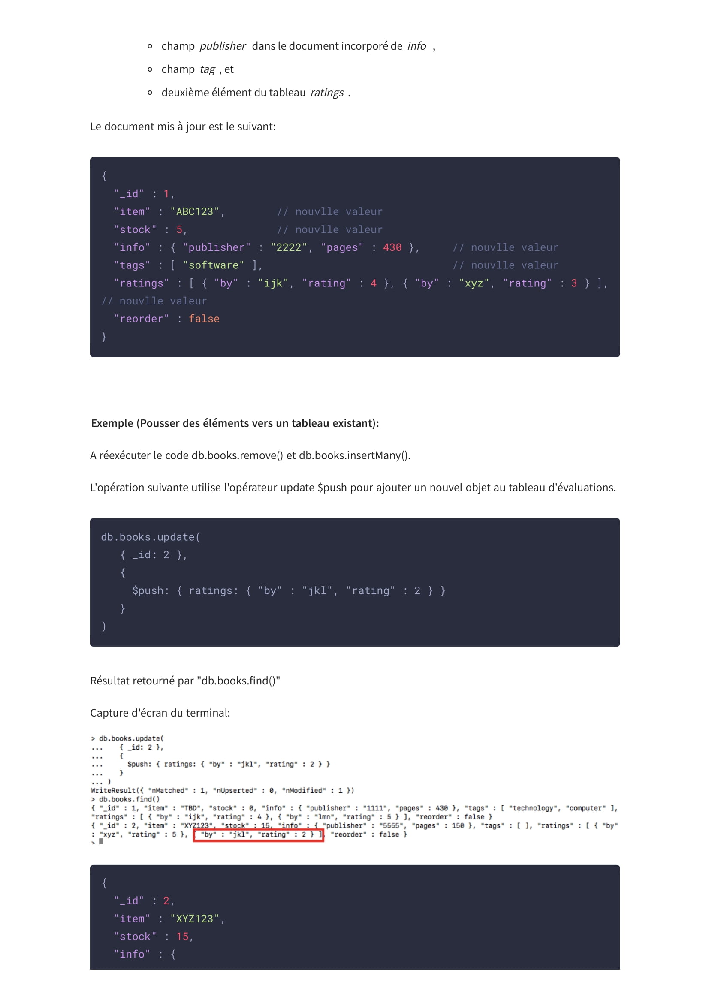Click the "ratings" array line in first code block
Viewport: 709px width, 1003px height.
(x=360, y=283)
